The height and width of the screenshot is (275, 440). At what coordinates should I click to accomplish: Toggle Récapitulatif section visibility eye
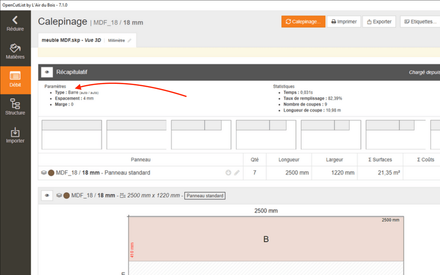(47, 72)
